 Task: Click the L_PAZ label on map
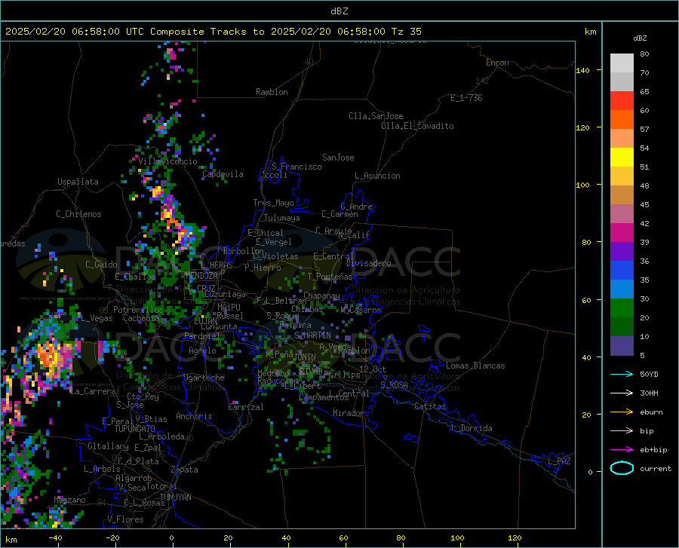(x=559, y=461)
